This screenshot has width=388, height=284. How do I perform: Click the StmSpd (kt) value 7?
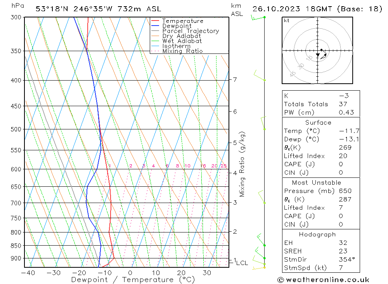pos(341,268)
